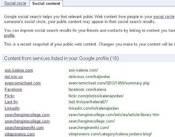
Task: Open the searchenginewiki.com link
Action: pyautogui.click(x=24, y=128)
